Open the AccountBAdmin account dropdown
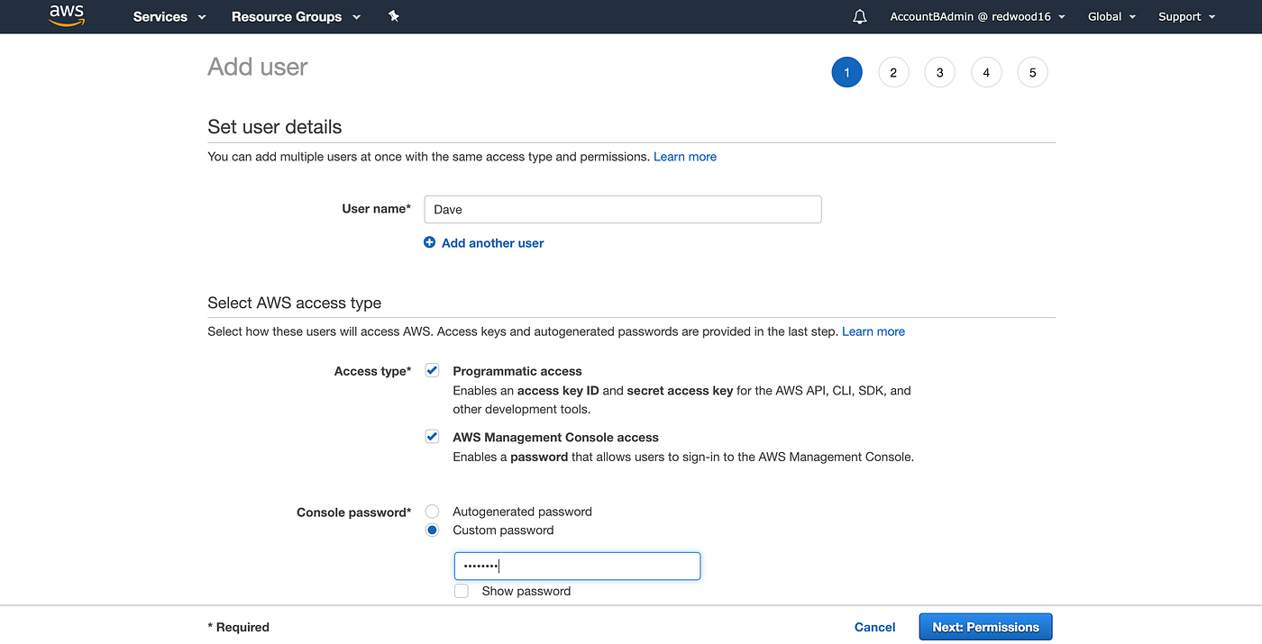Image resolution: width=1262 pixels, height=644 pixels. (976, 15)
